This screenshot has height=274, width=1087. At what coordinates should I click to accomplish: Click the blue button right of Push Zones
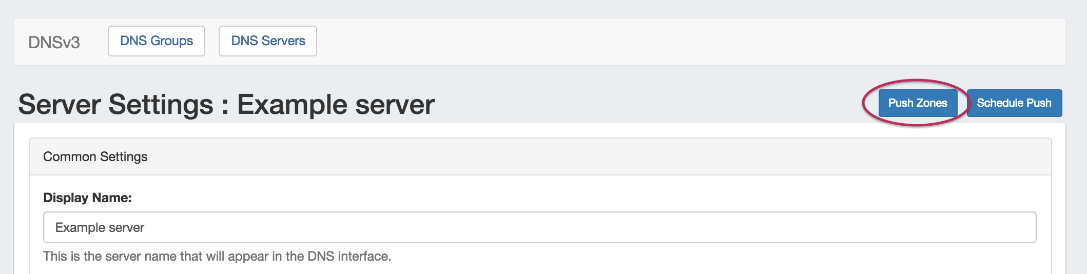tap(1014, 103)
